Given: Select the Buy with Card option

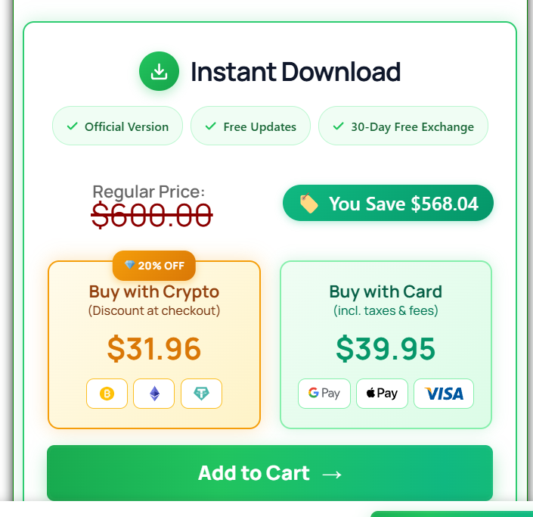Looking at the screenshot, I should [386, 291].
